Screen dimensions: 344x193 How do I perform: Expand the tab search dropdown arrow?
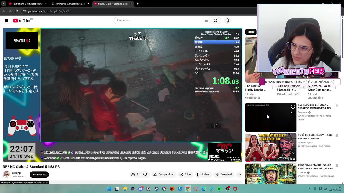click(3, 4)
